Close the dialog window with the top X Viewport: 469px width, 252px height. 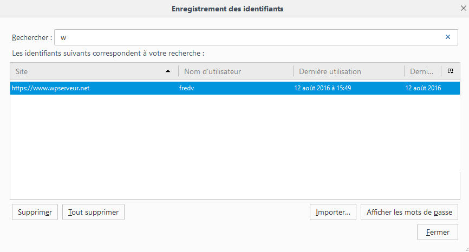[x=463, y=8]
